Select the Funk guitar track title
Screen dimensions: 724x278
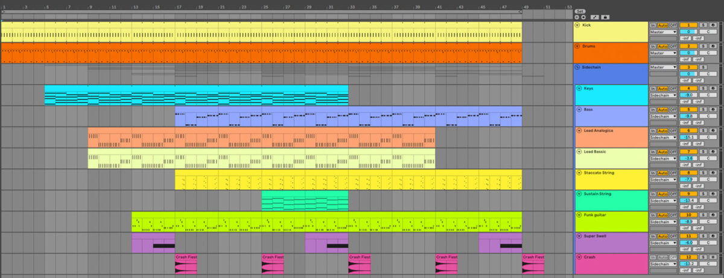(595, 215)
